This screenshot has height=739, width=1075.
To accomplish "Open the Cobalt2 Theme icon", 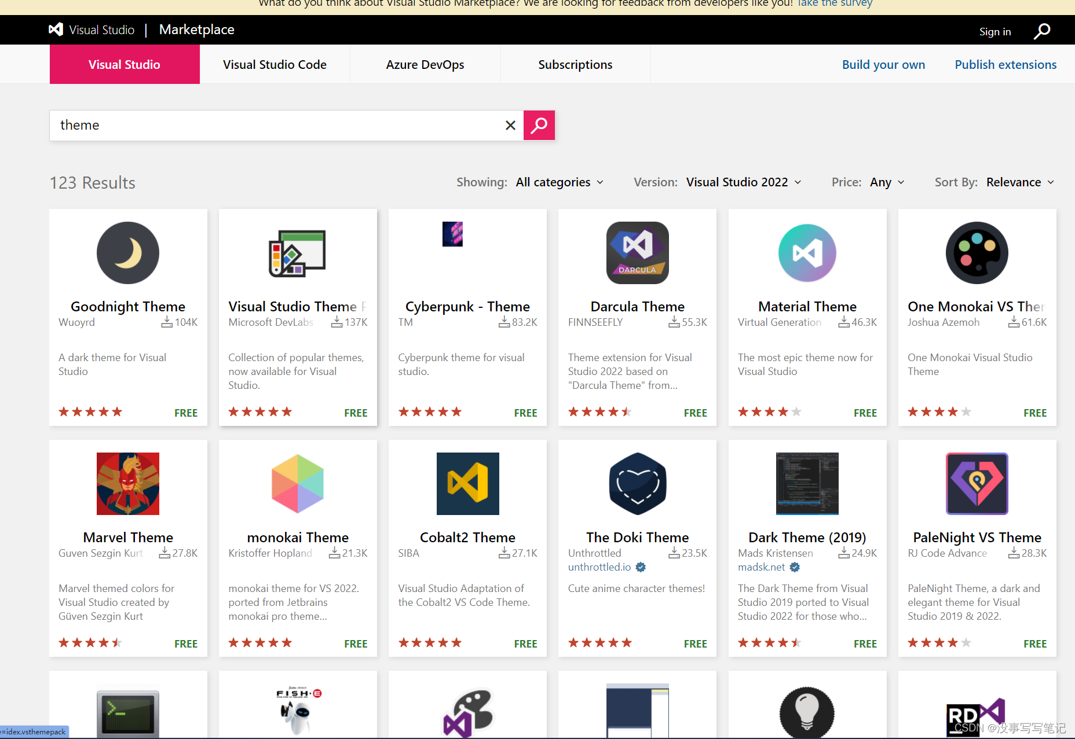I will [468, 484].
